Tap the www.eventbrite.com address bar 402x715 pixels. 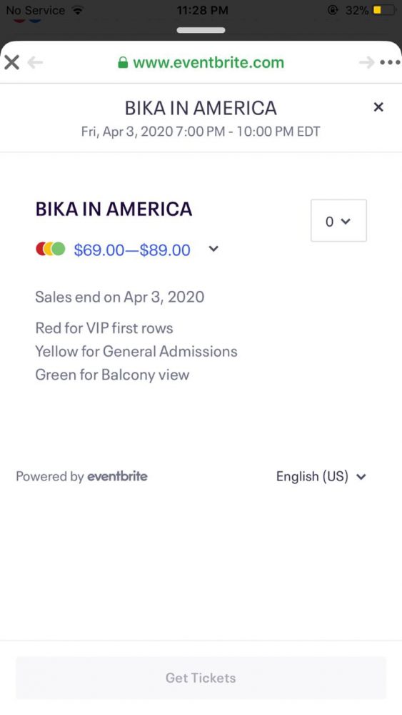(201, 62)
